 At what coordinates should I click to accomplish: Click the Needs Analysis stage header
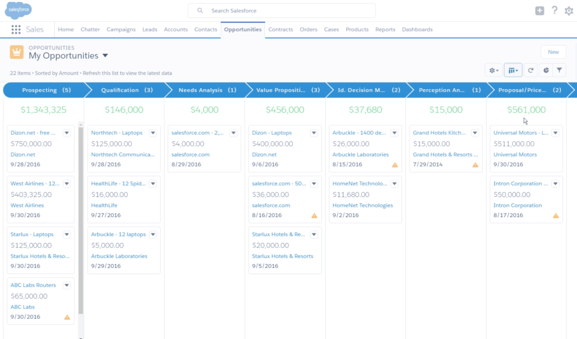click(x=208, y=90)
